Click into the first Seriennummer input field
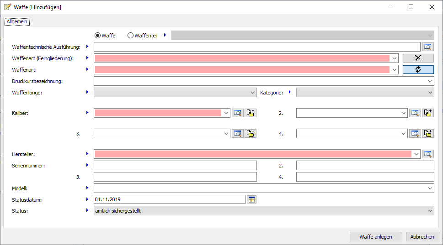443x245 pixels. pos(175,165)
